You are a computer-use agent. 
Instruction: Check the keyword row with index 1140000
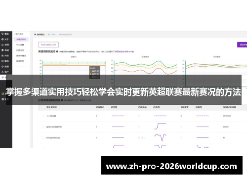point(44,116)
